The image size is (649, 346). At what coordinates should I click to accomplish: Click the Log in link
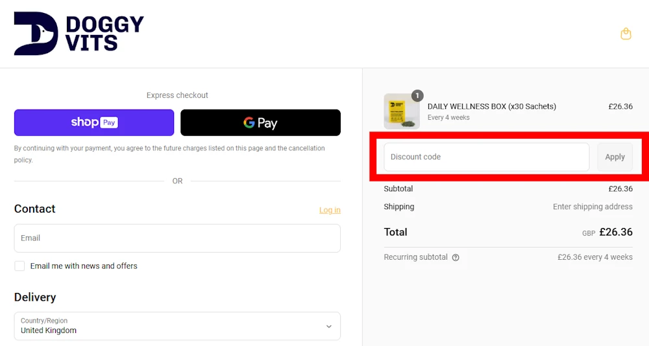tap(330, 210)
